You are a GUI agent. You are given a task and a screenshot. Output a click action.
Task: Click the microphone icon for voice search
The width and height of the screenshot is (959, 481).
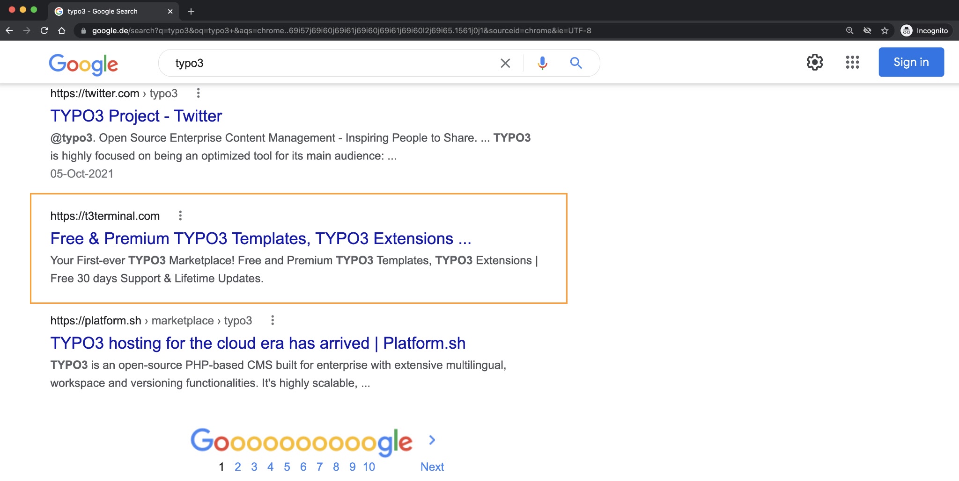[x=542, y=62]
